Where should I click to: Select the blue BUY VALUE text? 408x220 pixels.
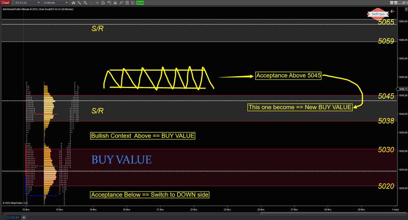tap(121, 160)
